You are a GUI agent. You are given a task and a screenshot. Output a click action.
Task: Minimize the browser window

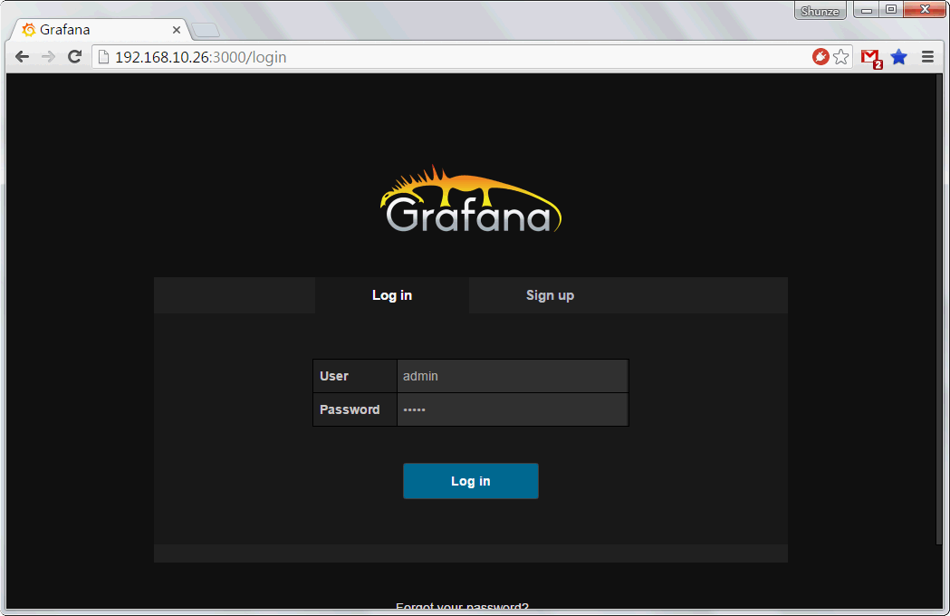click(x=867, y=10)
